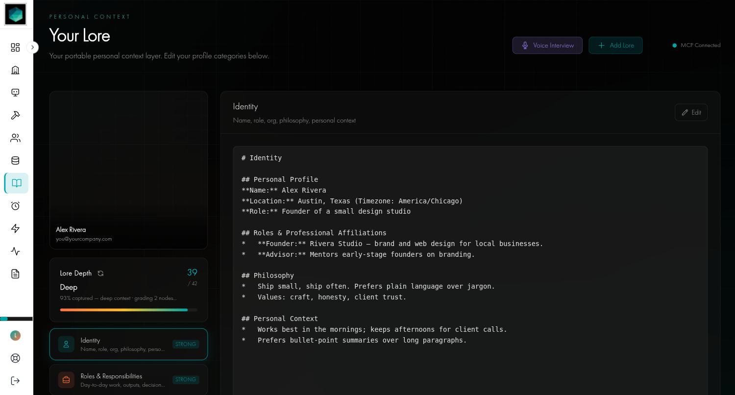735x395 pixels.
Task: Click the STRONG badge on Identity
Action: pos(186,344)
